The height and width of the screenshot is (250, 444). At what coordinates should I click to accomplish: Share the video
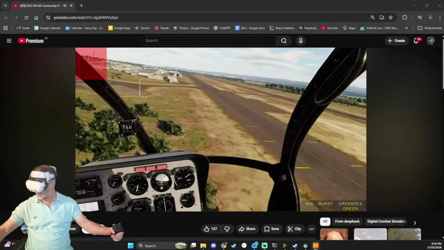pos(247,229)
